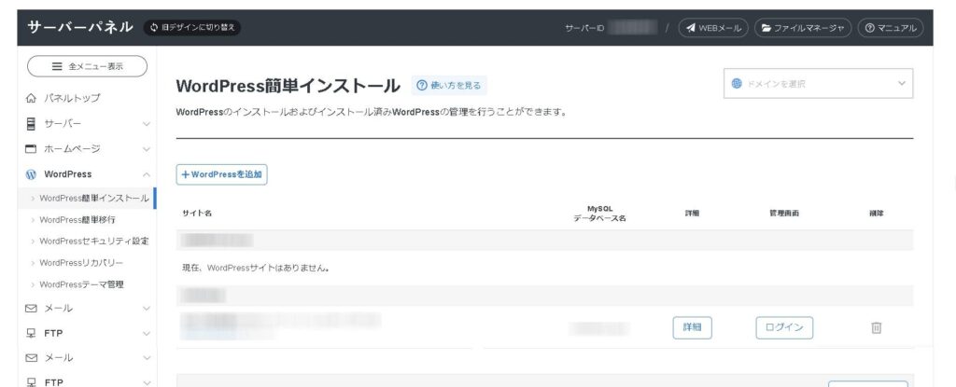This screenshot has height=387, width=956.
Task: Open WordPressセキュリティ設定 in the sidebar
Action: point(94,241)
